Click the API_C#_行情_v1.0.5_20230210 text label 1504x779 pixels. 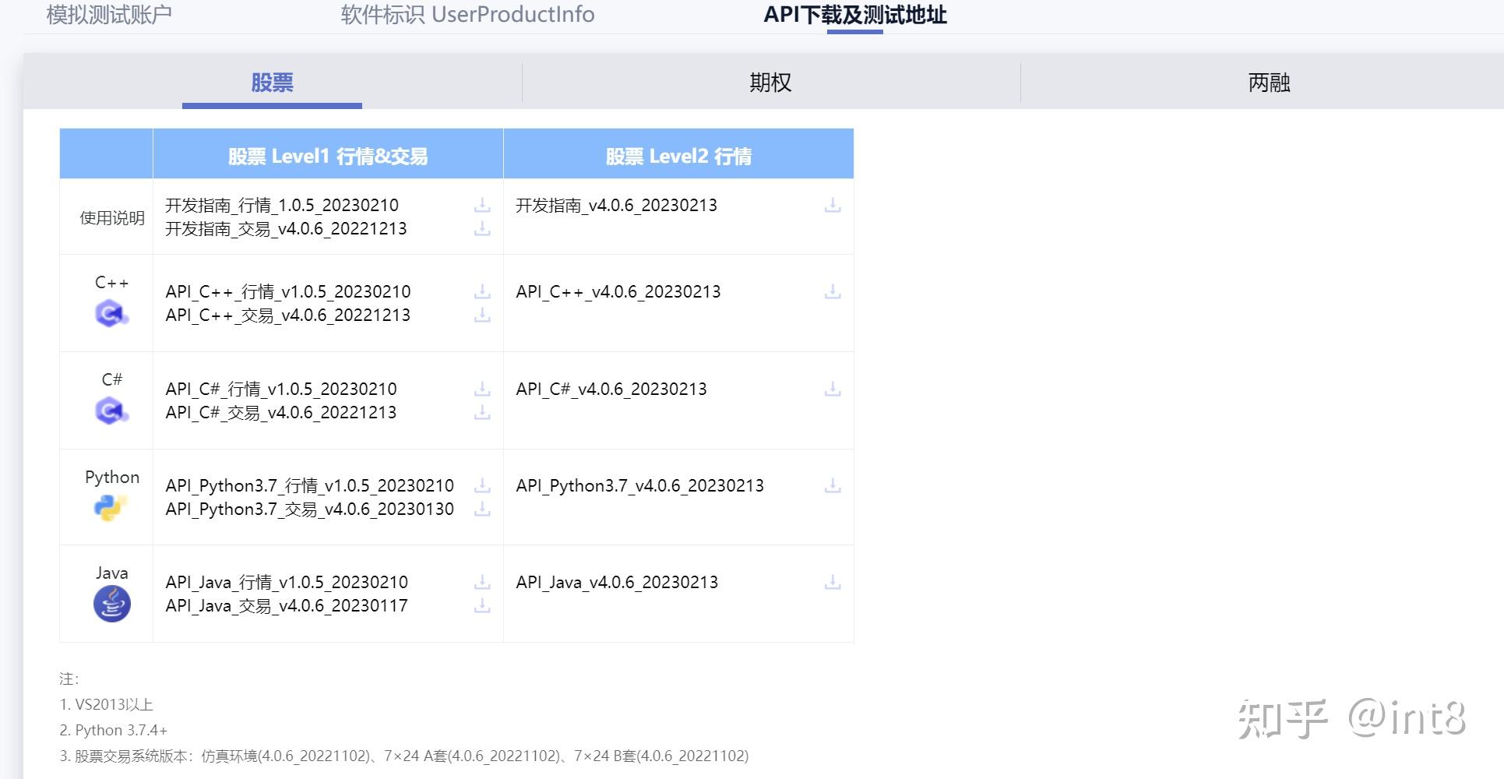(280, 389)
